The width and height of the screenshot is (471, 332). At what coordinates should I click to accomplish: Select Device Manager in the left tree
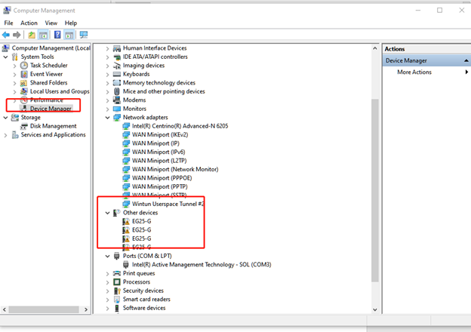click(51, 109)
